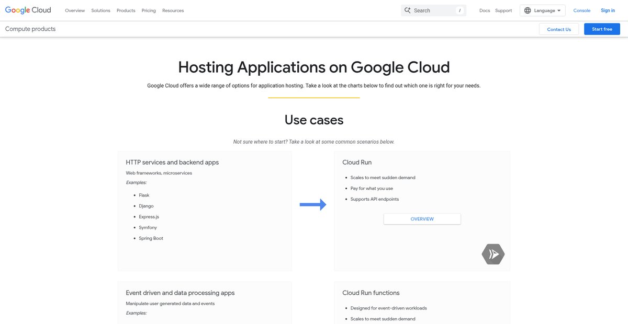Screen dimensions: 628x324
Task: Click the Spring Boot list item
Action: (151, 238)
